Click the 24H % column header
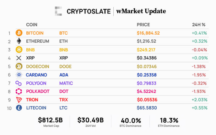The height and width of the screenshot is (135, 216). (199, 25)
